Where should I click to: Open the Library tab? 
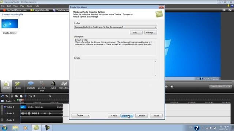point(18,86)
